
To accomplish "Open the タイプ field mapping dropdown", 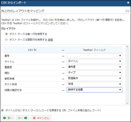I will point(95,73).
